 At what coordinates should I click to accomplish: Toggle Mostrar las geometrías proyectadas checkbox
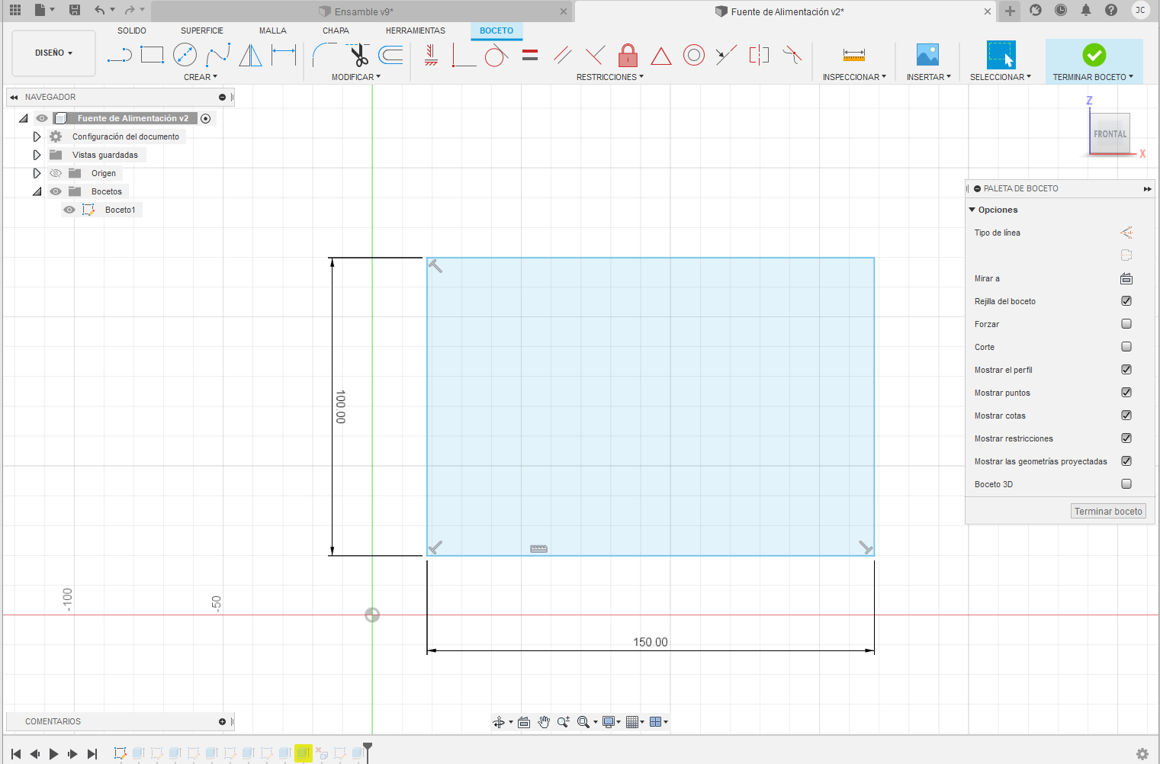coord(1126,461)
